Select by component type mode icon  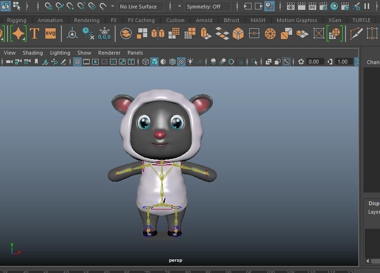pyautogui.click(x=17, y=6)
